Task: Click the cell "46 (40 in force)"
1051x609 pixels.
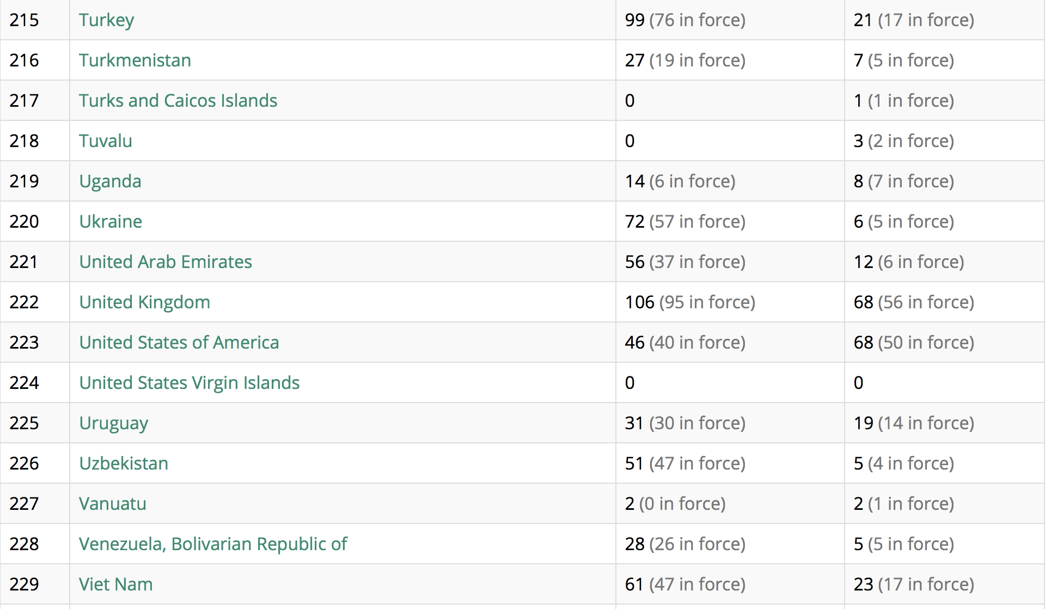Action: tap(730, 343)
